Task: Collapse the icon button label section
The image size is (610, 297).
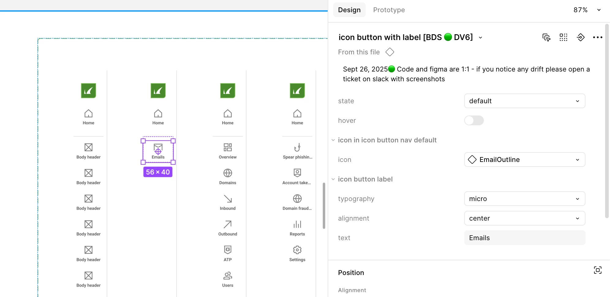Action: click(333, 179)
